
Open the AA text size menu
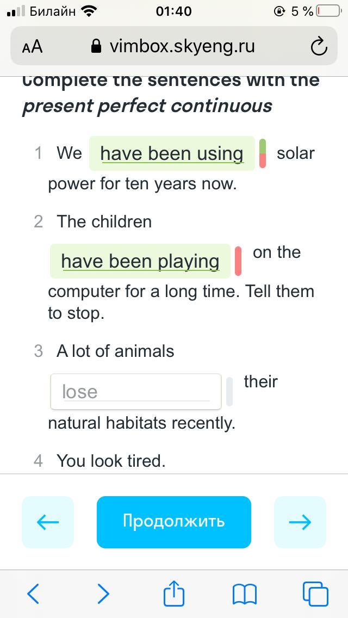33,47
